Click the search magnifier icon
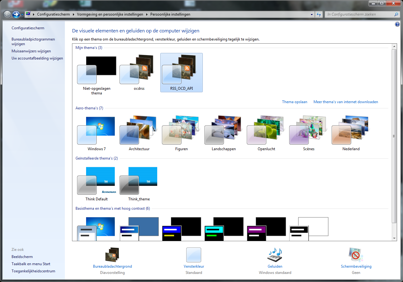Image resolution: width=403 pixels, height=282 pixels. tap(396, 14)
